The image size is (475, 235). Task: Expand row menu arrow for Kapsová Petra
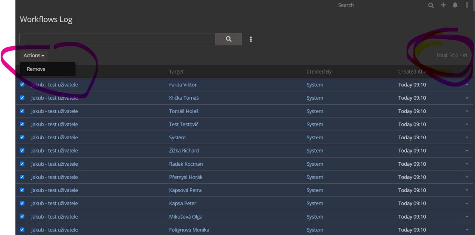pyautogui.click(x=467, y=190)
